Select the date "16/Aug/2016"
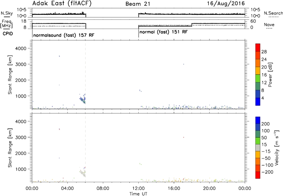Screen dimensions: 283x196 (226, 4)
